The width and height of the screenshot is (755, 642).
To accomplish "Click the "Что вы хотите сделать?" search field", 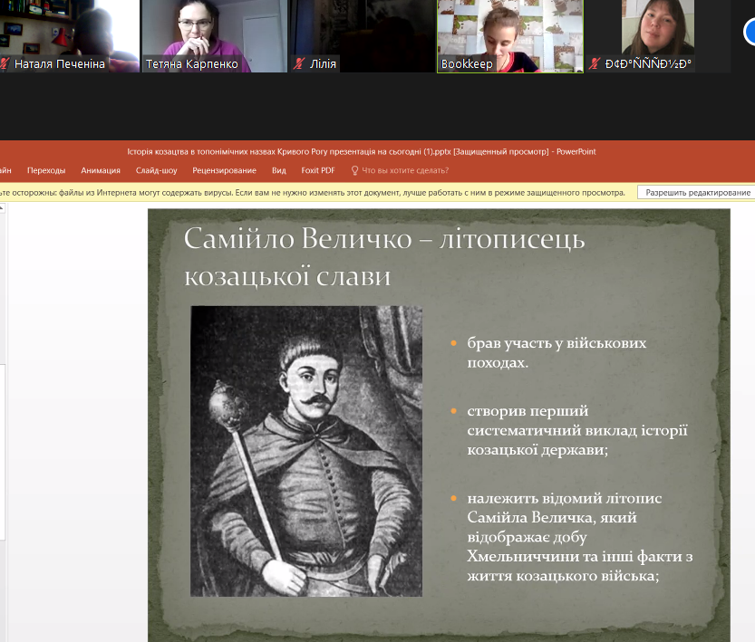I will click(x=405, y=170).
